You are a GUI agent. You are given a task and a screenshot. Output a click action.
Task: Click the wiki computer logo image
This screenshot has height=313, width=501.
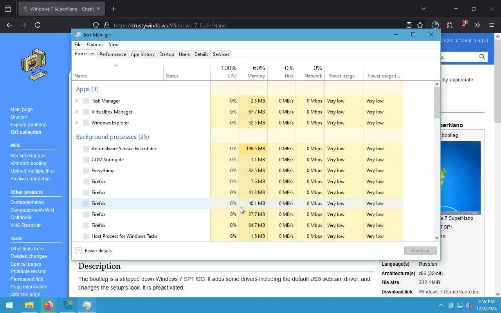(34, 65)
